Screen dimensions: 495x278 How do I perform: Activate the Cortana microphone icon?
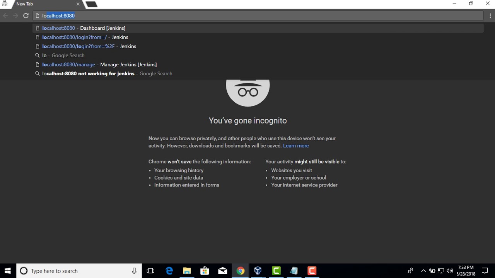click(134, 271)
